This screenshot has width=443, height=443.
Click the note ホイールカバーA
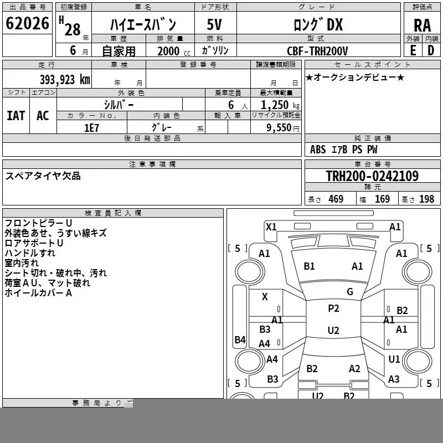click(38, 292)
